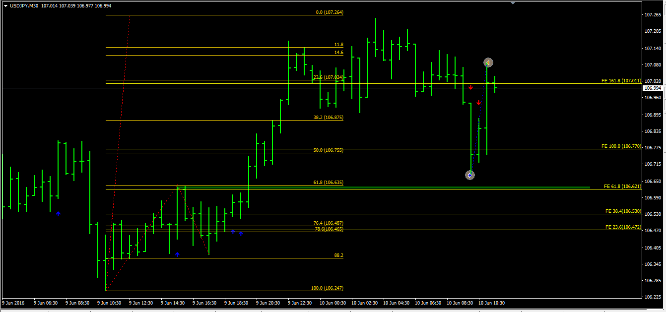The height and width of the screenshot is (312, 666).
Task: Select the blue up arrow above the 88.2 line
Action: click(177, 254)
